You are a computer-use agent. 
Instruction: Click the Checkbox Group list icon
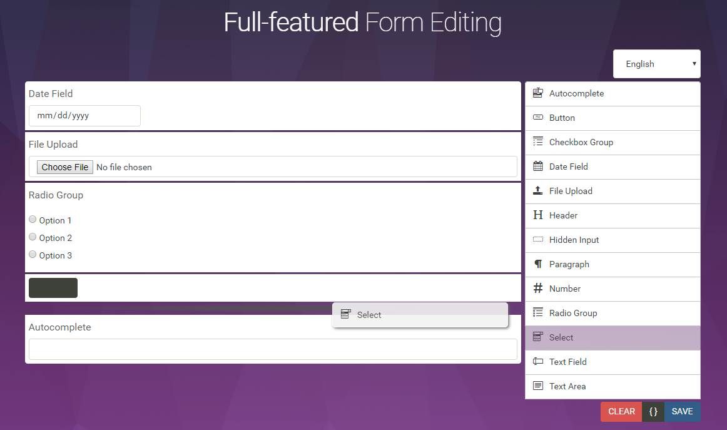point(537,142)
